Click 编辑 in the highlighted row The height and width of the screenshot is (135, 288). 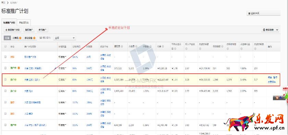coord(270,77)
